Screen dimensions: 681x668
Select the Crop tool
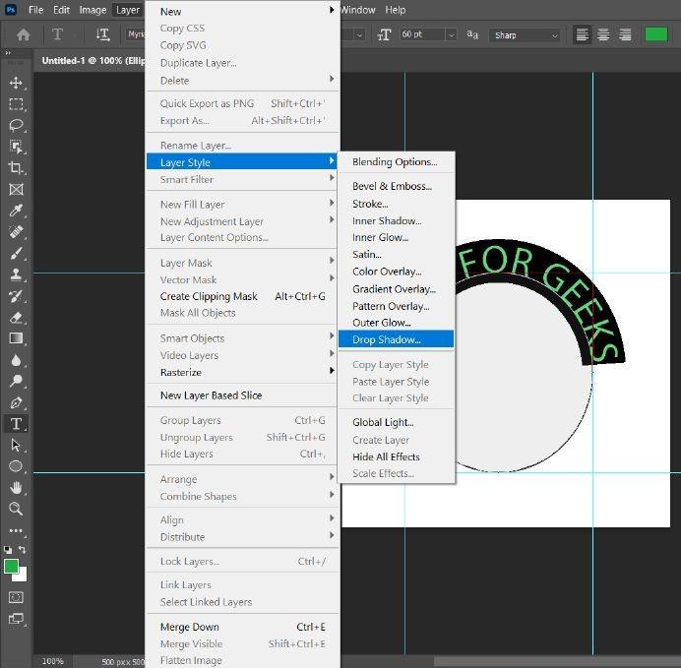tap(16, 168)
